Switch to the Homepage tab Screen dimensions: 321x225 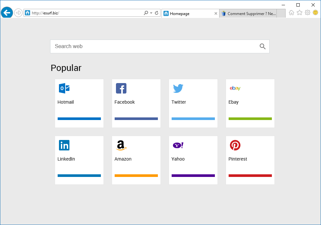(190, 13)
